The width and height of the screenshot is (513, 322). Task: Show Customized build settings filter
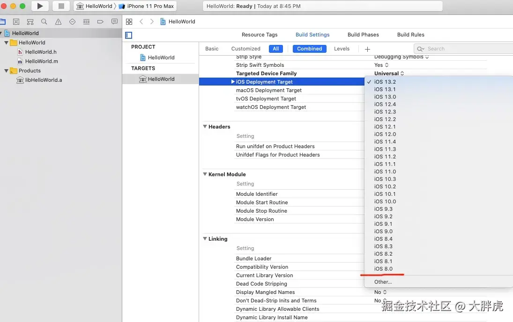pyautogui.click(x=245, y=49)
